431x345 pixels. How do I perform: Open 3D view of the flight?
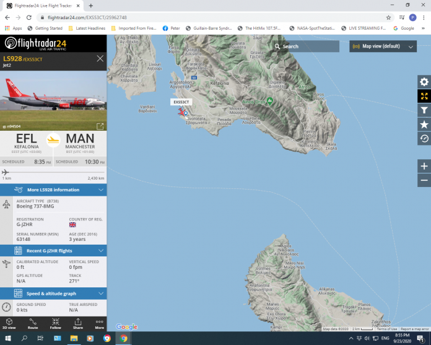(9, 323)
